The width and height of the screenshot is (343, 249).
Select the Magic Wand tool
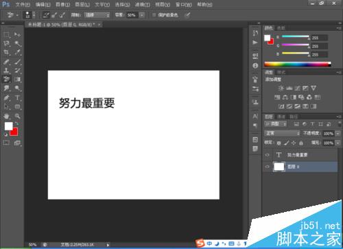[17, 44]
